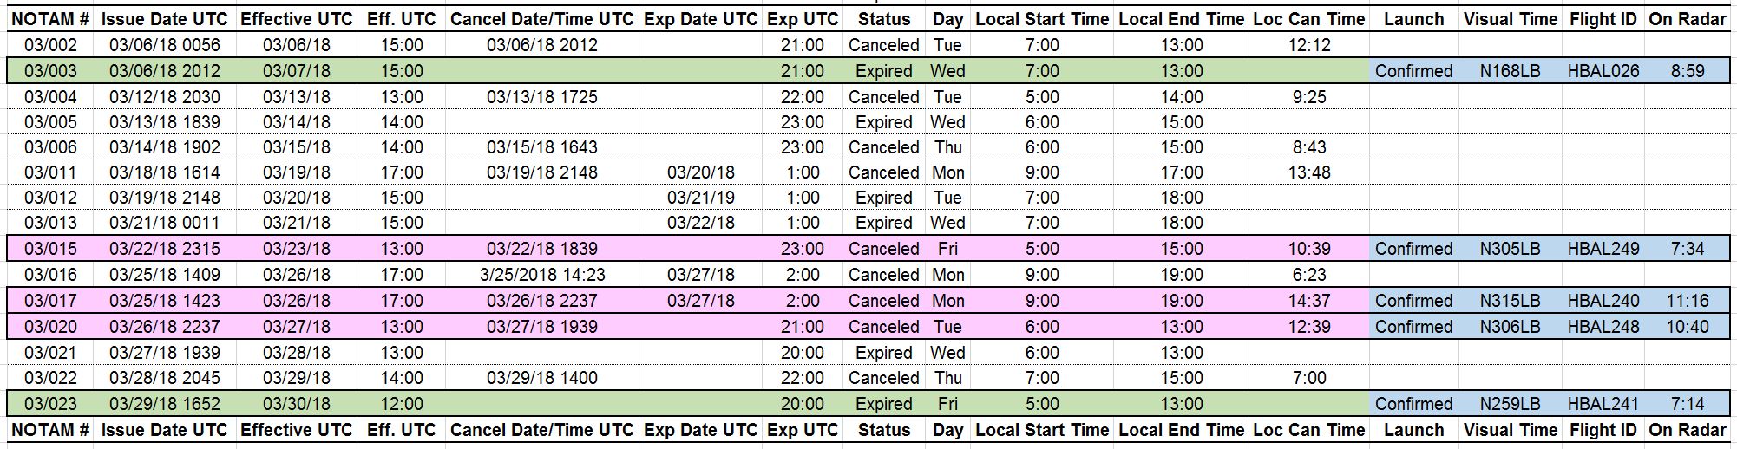1737x449 pixels.
Task: Select the expiration date 03/21/19 cell
Action: [700, 198]
